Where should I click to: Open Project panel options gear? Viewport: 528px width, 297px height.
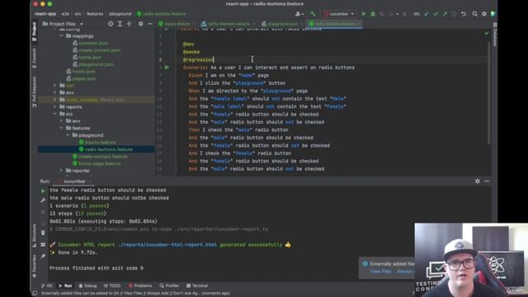(141, 24)
